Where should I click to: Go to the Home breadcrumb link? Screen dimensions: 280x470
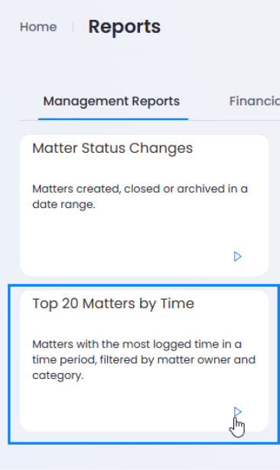click(x=38, y=27)
